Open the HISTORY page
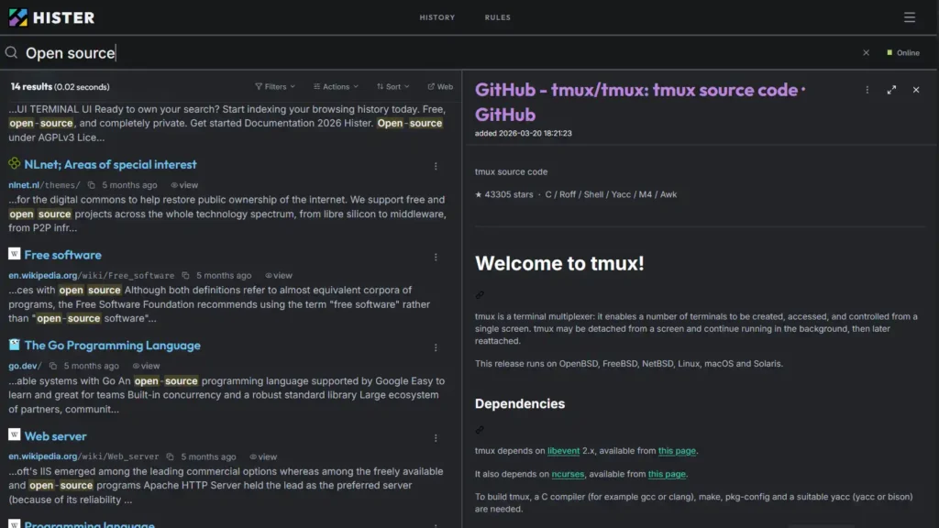The width and height of the screenshot is (939, 528). click(x=437, y=17)
